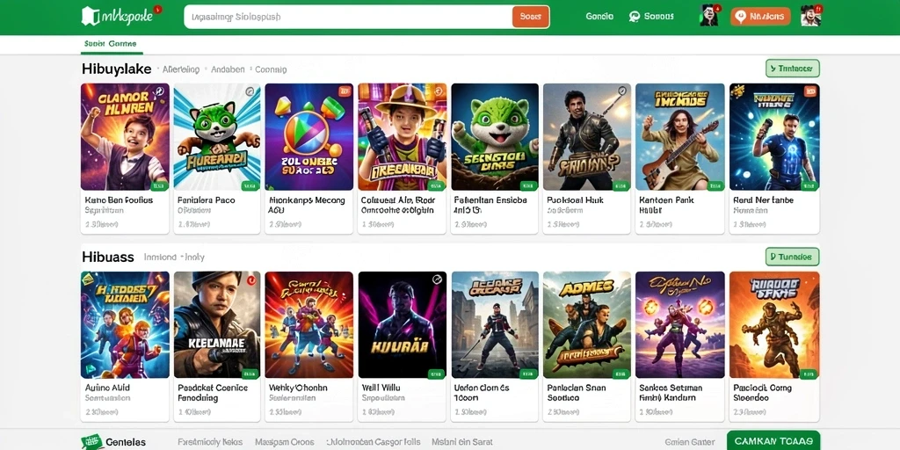This screenshot has width=900, height=450.
Task: Click corner icon on Puokdoal Huk thumbnail
Action: [x=622, y=91]
